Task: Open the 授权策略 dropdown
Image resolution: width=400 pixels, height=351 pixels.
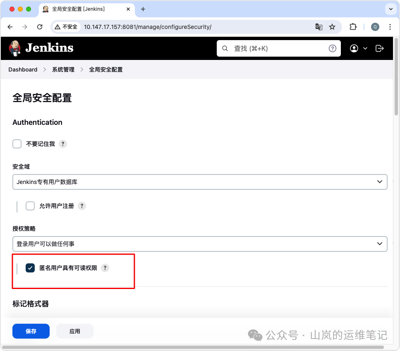Action: (x=200, y=244)
